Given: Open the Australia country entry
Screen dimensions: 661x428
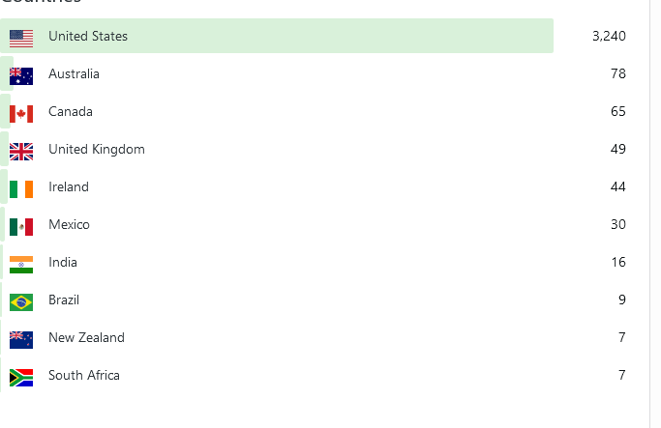Looking at the screenshot, I should (x=74, y=74).
